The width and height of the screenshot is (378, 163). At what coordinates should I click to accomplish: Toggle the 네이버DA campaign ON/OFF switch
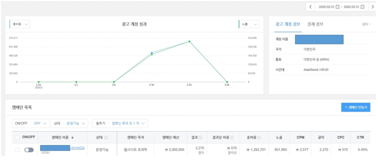29,150
